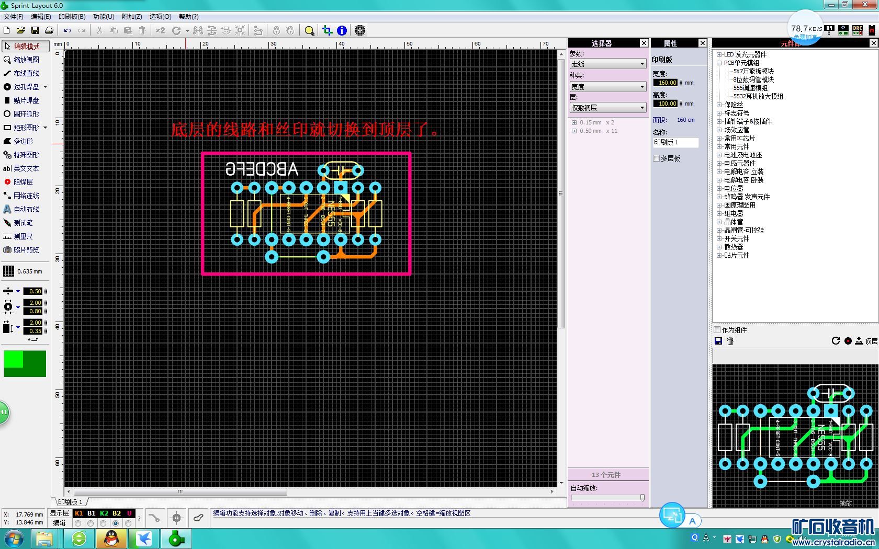Click the undo arrow icon

pos(67,31)
